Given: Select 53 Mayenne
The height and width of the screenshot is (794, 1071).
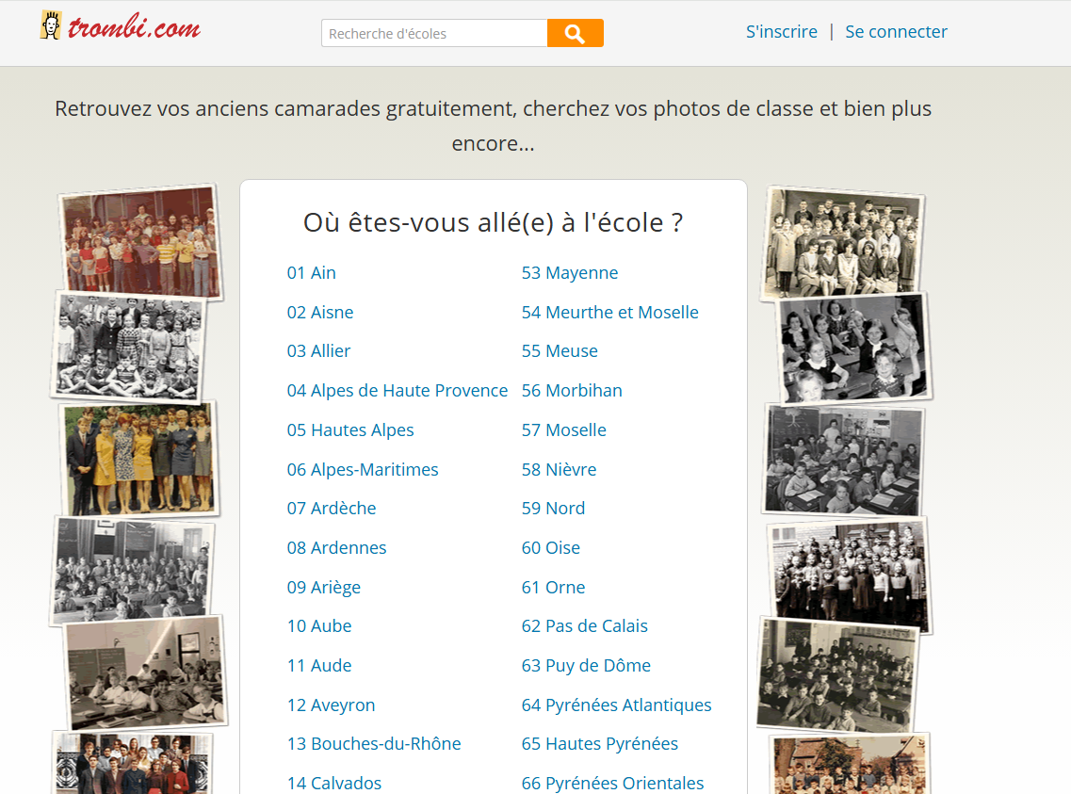Looking at the screenshot, I should pyautogui.click(x=570, y=272).
